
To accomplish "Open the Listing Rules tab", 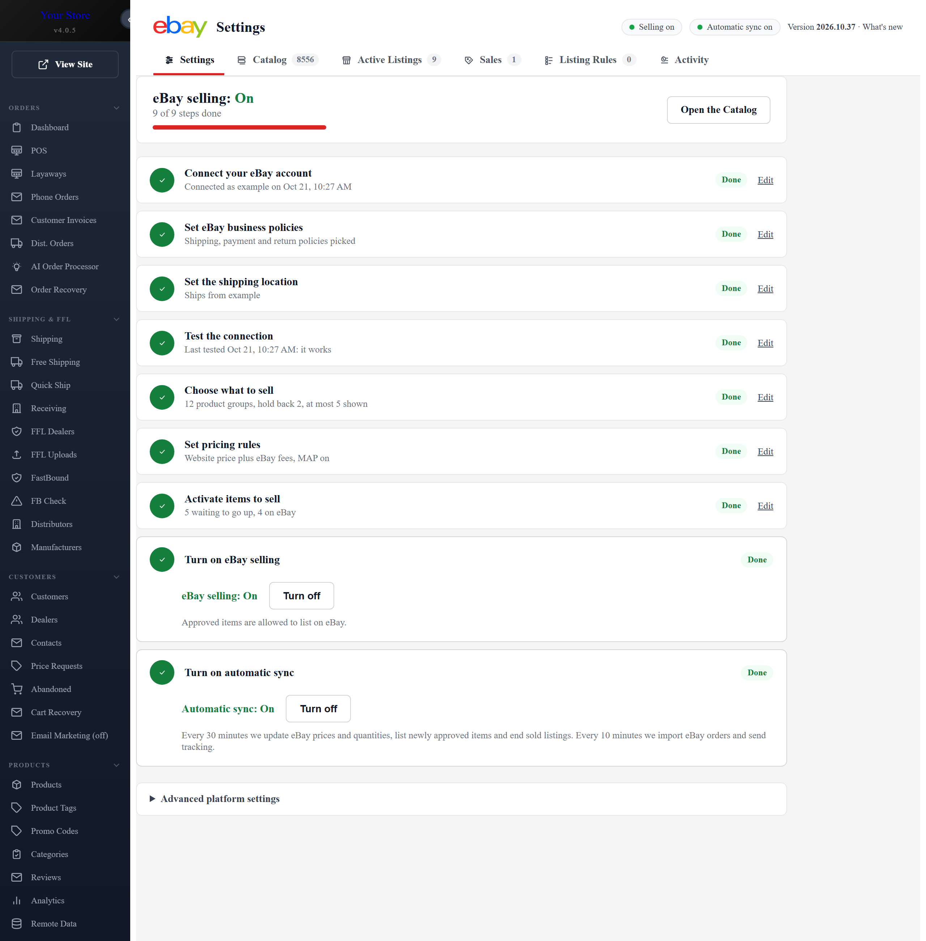I will pos(590,60).
